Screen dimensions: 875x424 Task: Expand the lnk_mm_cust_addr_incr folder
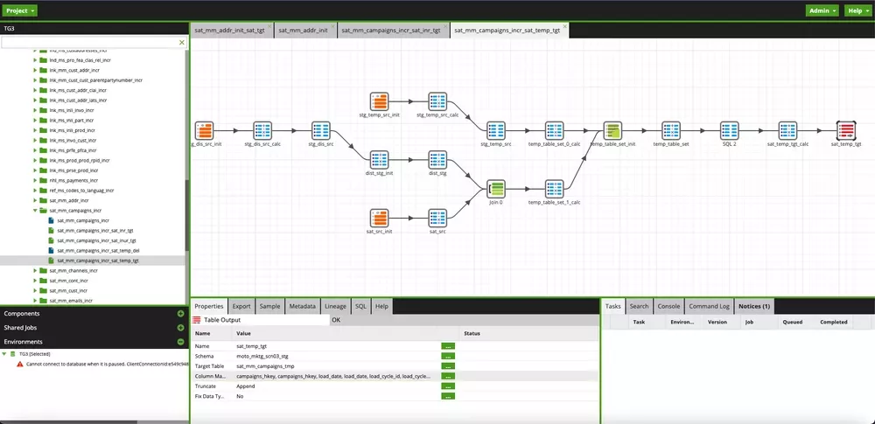click(35, 70)
